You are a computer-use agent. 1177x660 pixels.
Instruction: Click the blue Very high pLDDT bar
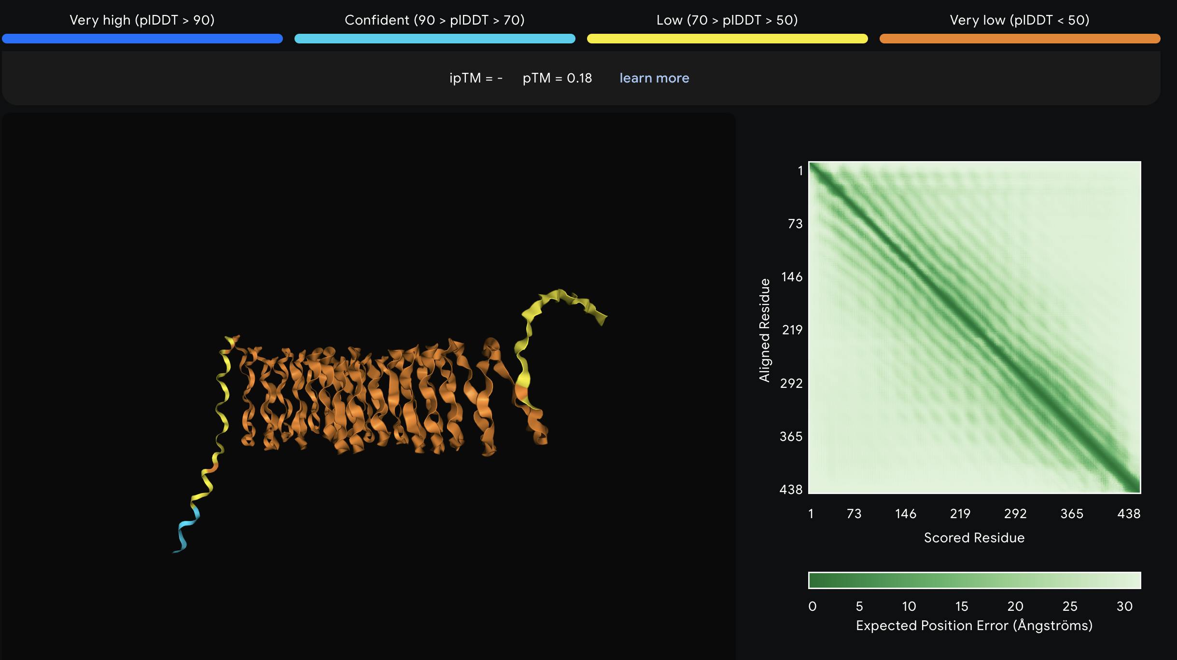coord(142,39)
